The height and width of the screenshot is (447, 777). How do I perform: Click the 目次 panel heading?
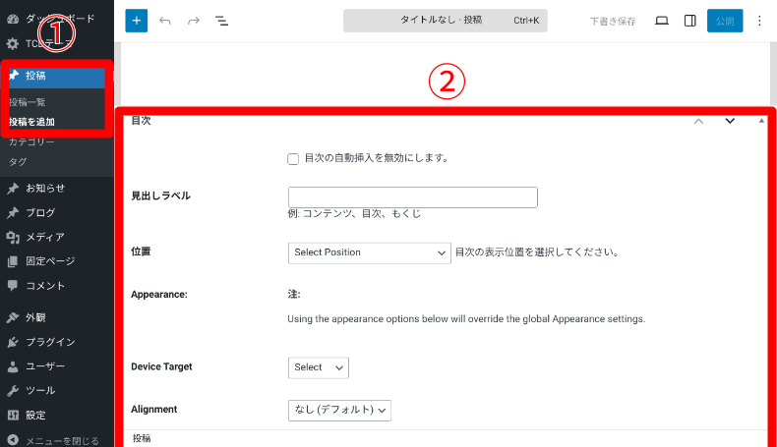tap(142, 121)
